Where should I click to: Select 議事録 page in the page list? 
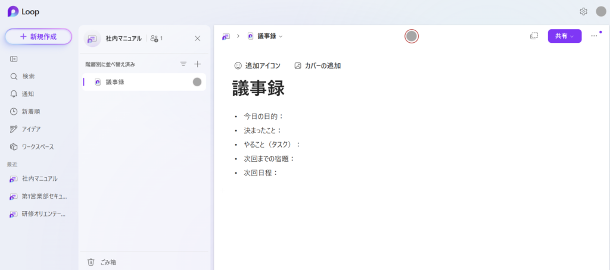114,81
